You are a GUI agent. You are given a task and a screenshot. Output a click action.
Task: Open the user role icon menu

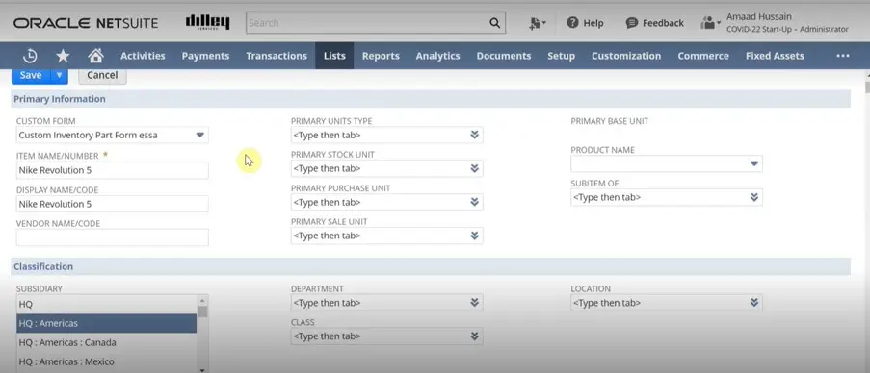(710, 23)
